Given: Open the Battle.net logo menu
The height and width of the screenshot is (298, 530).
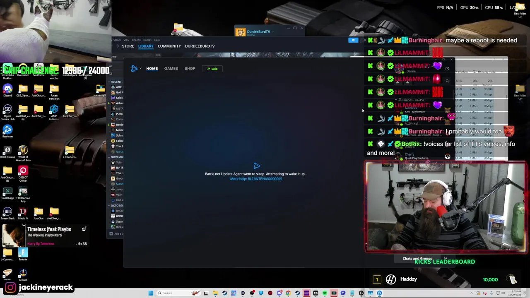Looking at the screenshot, I should tap(135, 69).
